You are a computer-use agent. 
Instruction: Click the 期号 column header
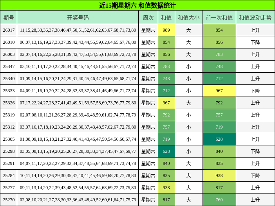point(9,17)
